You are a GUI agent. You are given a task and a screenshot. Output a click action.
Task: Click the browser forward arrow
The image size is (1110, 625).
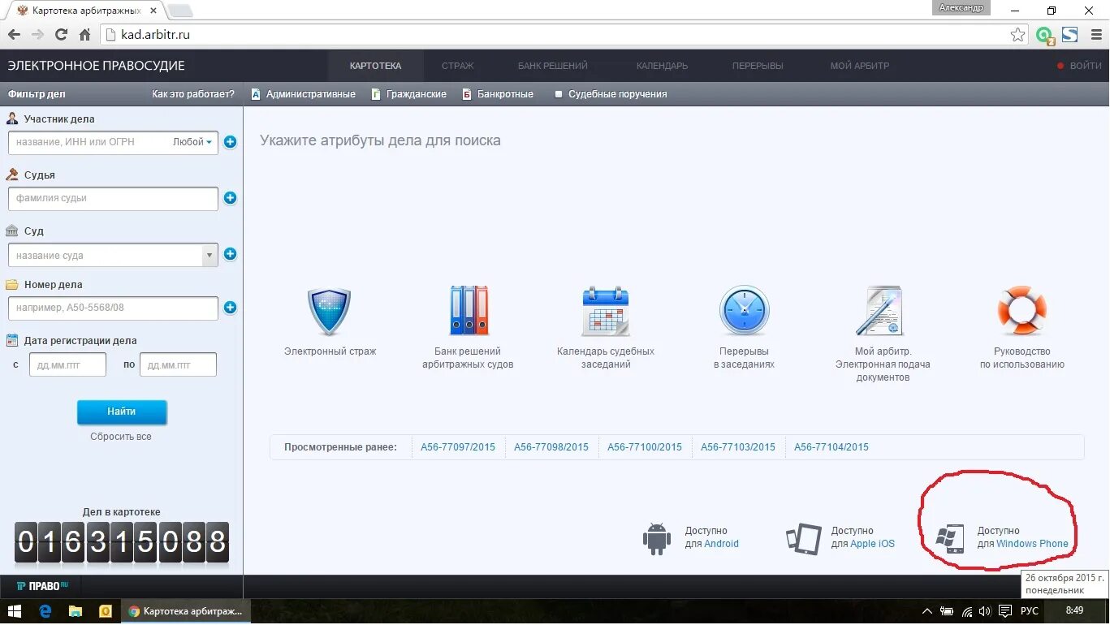coord(37,35)
